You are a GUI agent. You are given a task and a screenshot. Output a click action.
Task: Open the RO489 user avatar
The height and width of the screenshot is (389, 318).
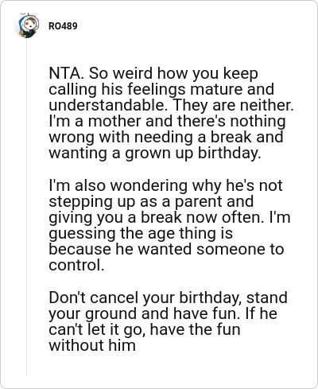tap(27, 25)
